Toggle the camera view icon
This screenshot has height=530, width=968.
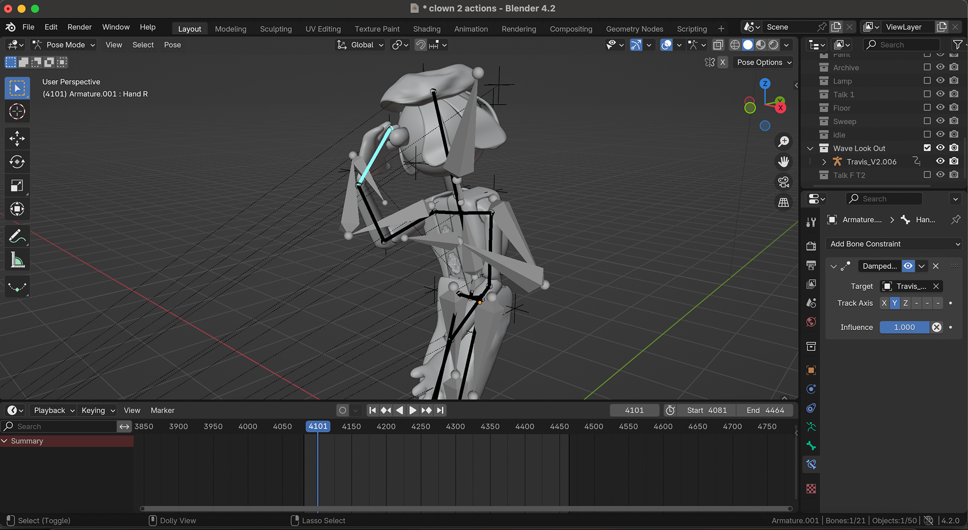click(783, 182)
